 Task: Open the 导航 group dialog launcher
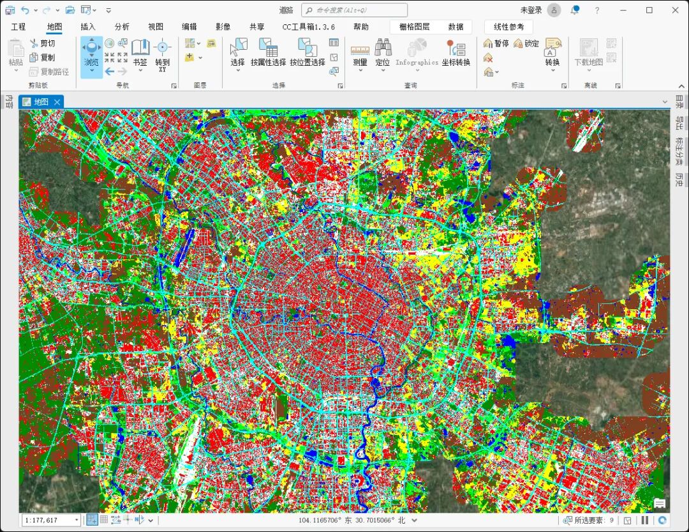click(174, 86)
